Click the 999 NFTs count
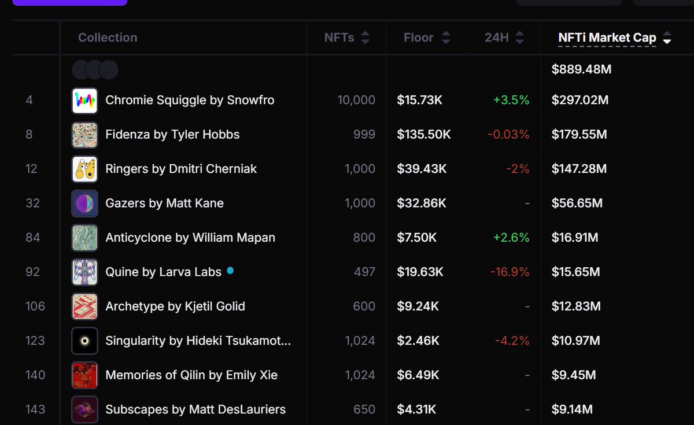The width and height of the screenshot is (694, 425). pos(364,135)
